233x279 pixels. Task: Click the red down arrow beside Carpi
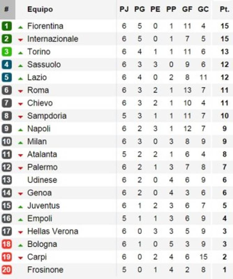[x=20, y=258]
